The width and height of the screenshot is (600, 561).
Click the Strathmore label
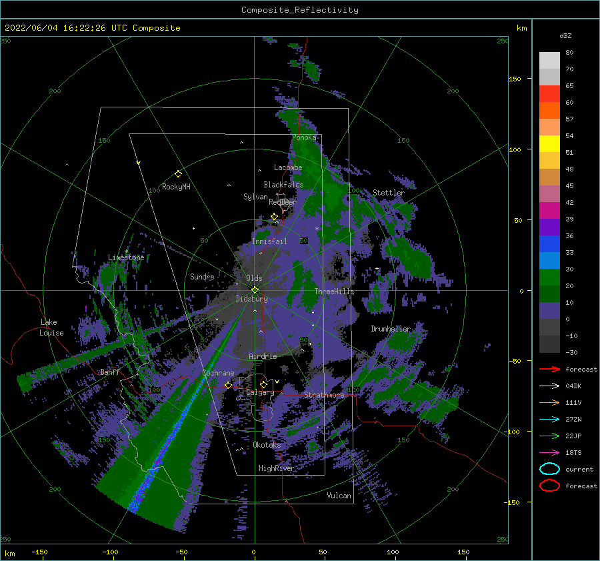(x=324, y=395)
